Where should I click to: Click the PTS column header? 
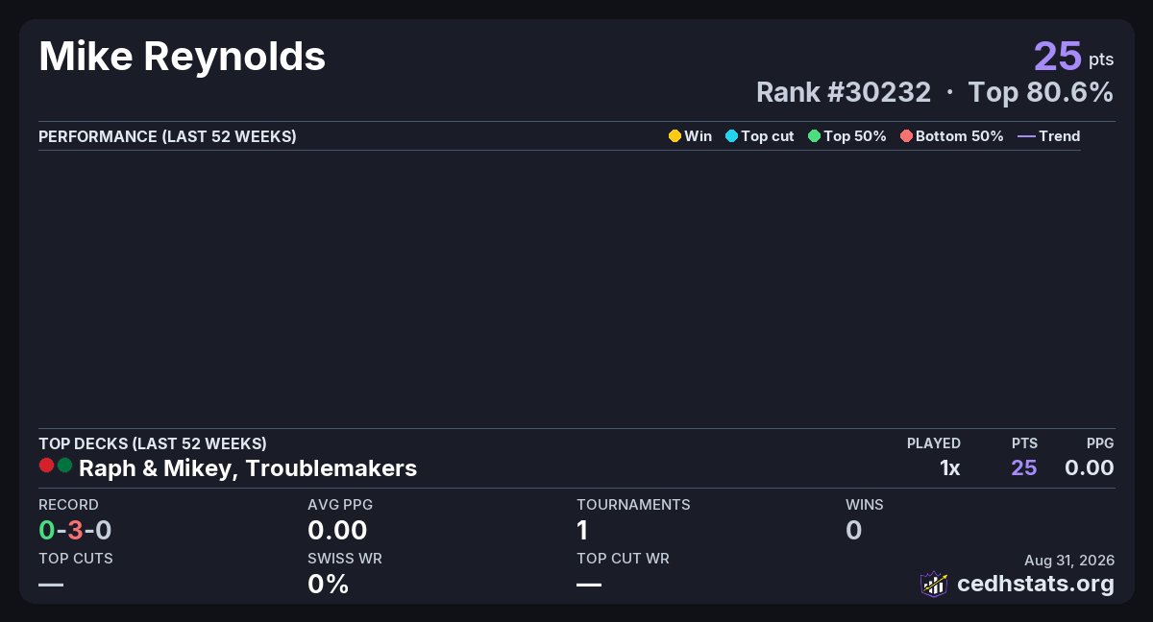pos(1024,443)
